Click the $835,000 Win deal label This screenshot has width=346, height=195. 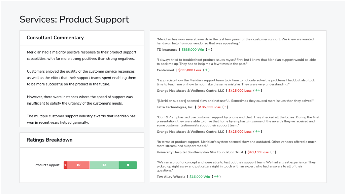point(193,50)
